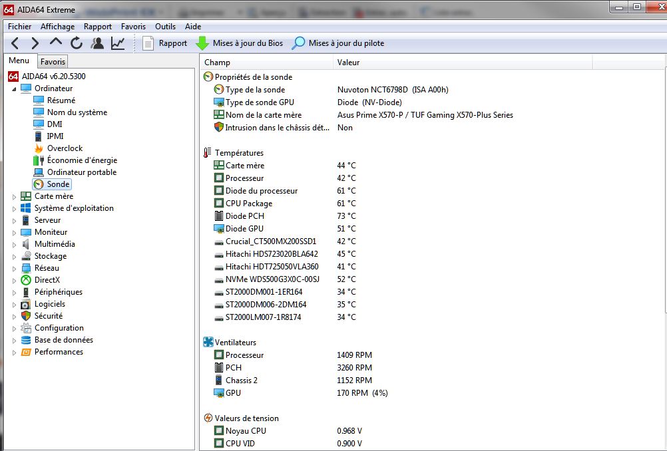Click the Valeur column header
This screenshot has width=667, height=451.
(463, 63)
